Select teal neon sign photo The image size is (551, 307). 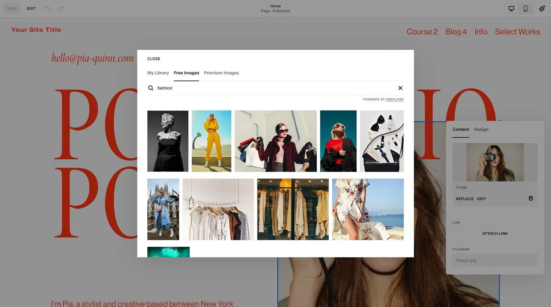168,252
